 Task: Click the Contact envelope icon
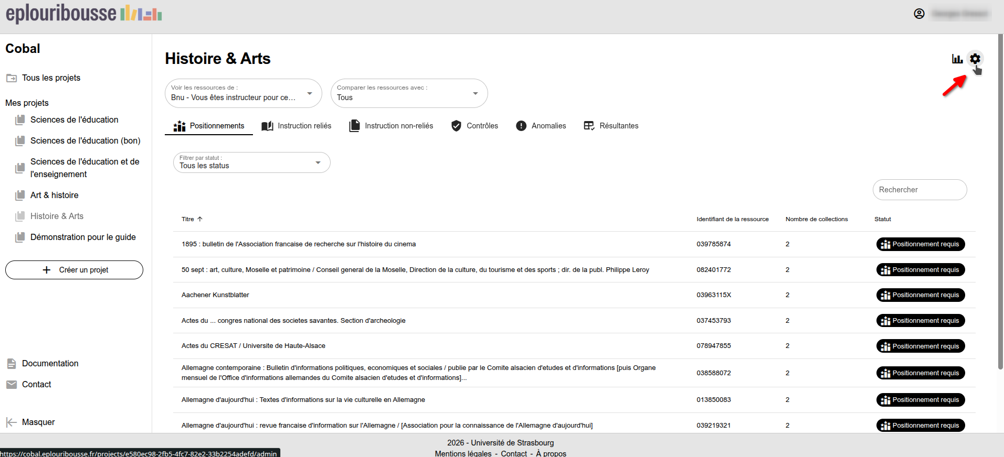point(12,385)
